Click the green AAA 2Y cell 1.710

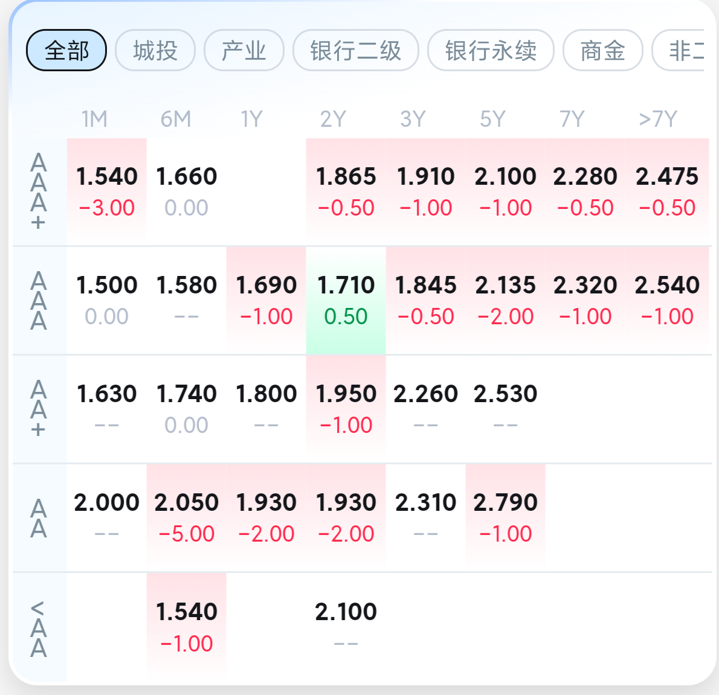click(346, 299)
